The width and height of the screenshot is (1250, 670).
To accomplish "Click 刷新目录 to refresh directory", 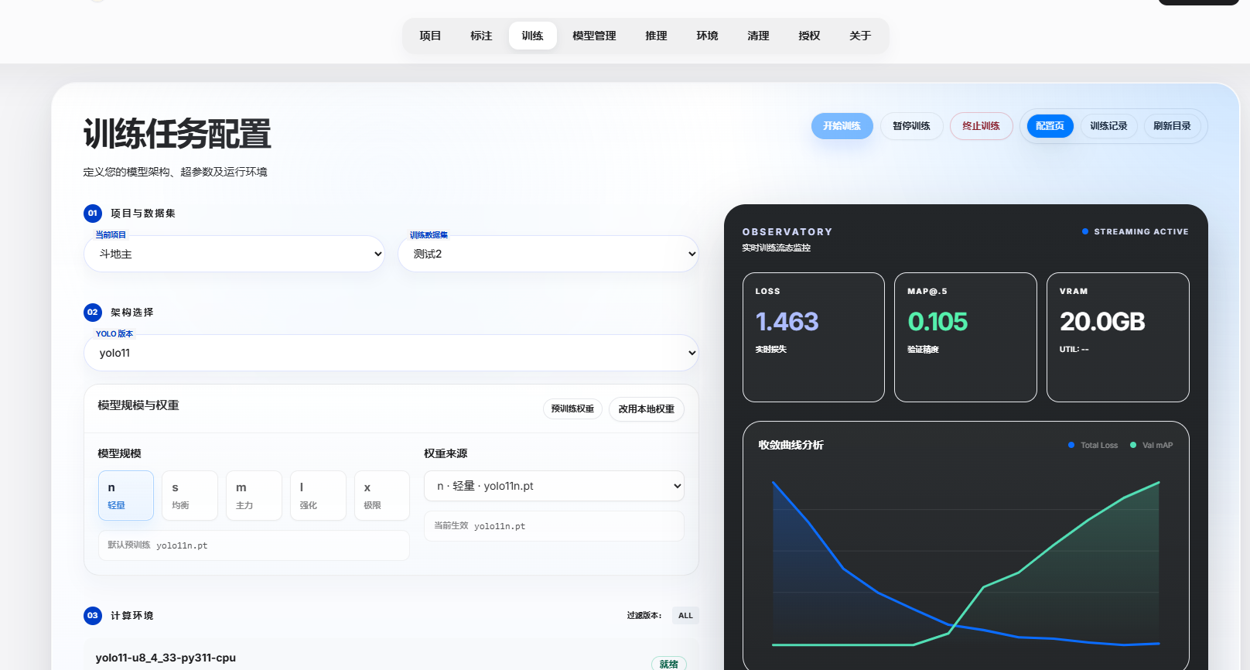I will tap(1172, 126).
